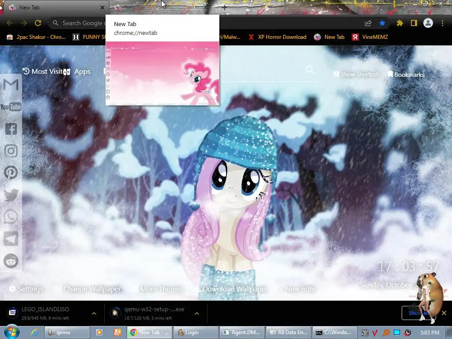Screen dimensions: 452x339
Task: Open Most Visited menu
Action: pos(43,71)
